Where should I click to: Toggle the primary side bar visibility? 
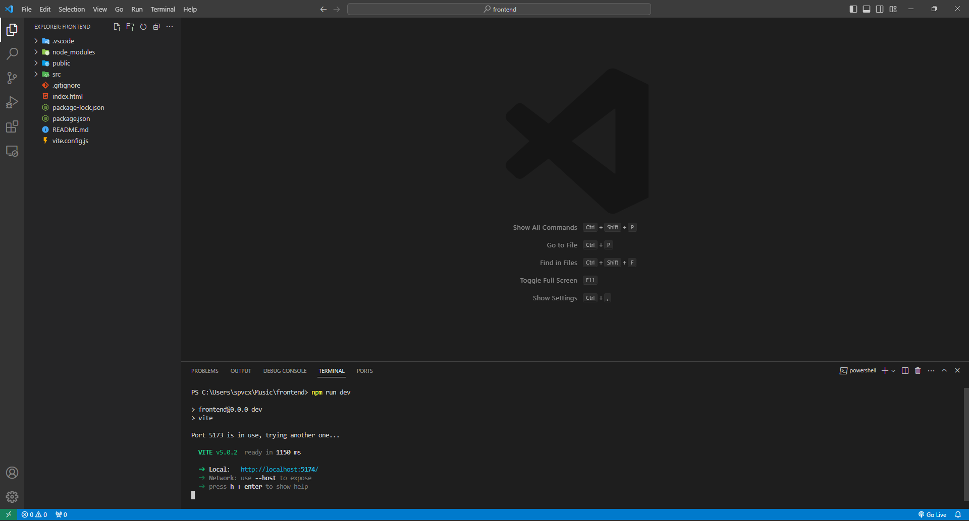point(853,9)
